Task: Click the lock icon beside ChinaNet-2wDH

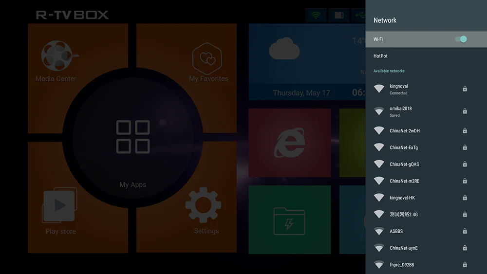Action: [x=465, y=130]
